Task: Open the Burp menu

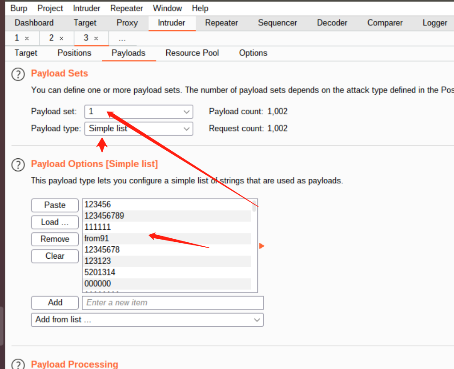Action: 19,8
